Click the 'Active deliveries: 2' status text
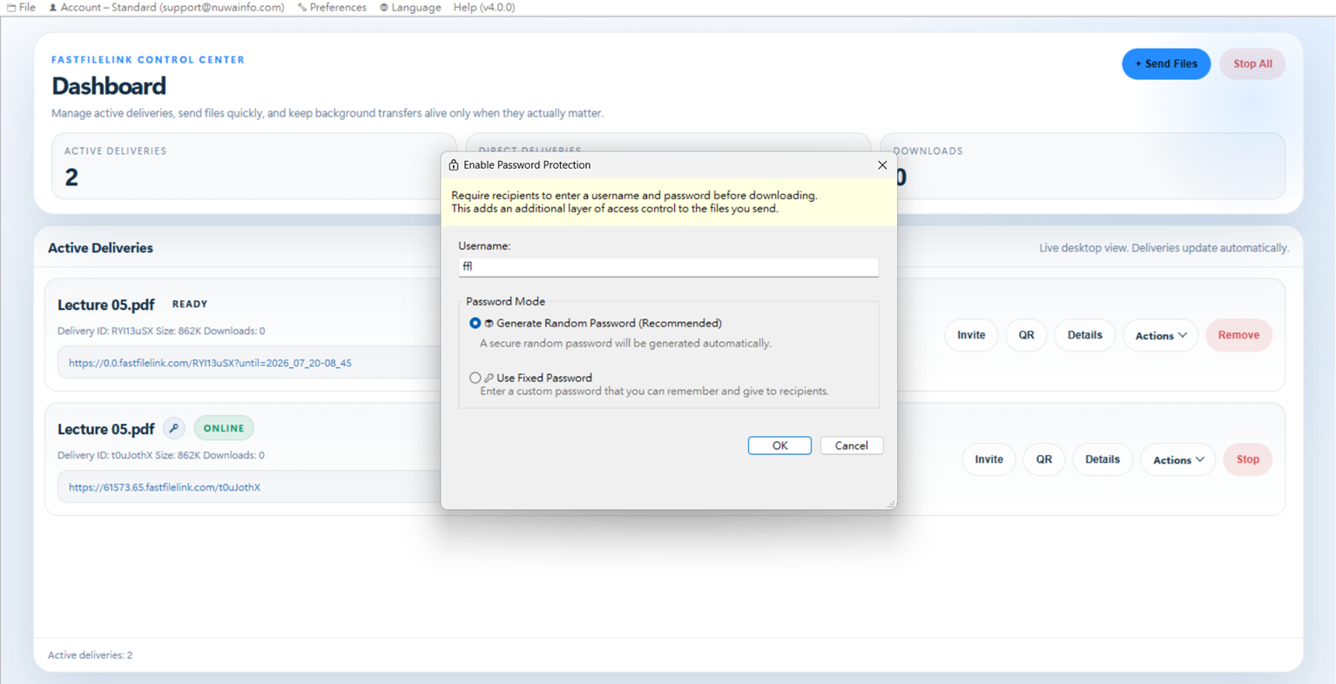This screenshot has height=684, width=1336. pos(91,655)
